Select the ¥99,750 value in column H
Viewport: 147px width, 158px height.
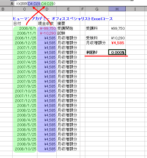pyautogui.click(x=117, y=28)
